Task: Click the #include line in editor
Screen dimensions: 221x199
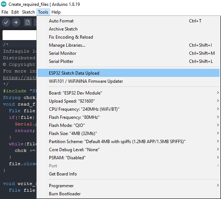Action: (x=19, y=91)
